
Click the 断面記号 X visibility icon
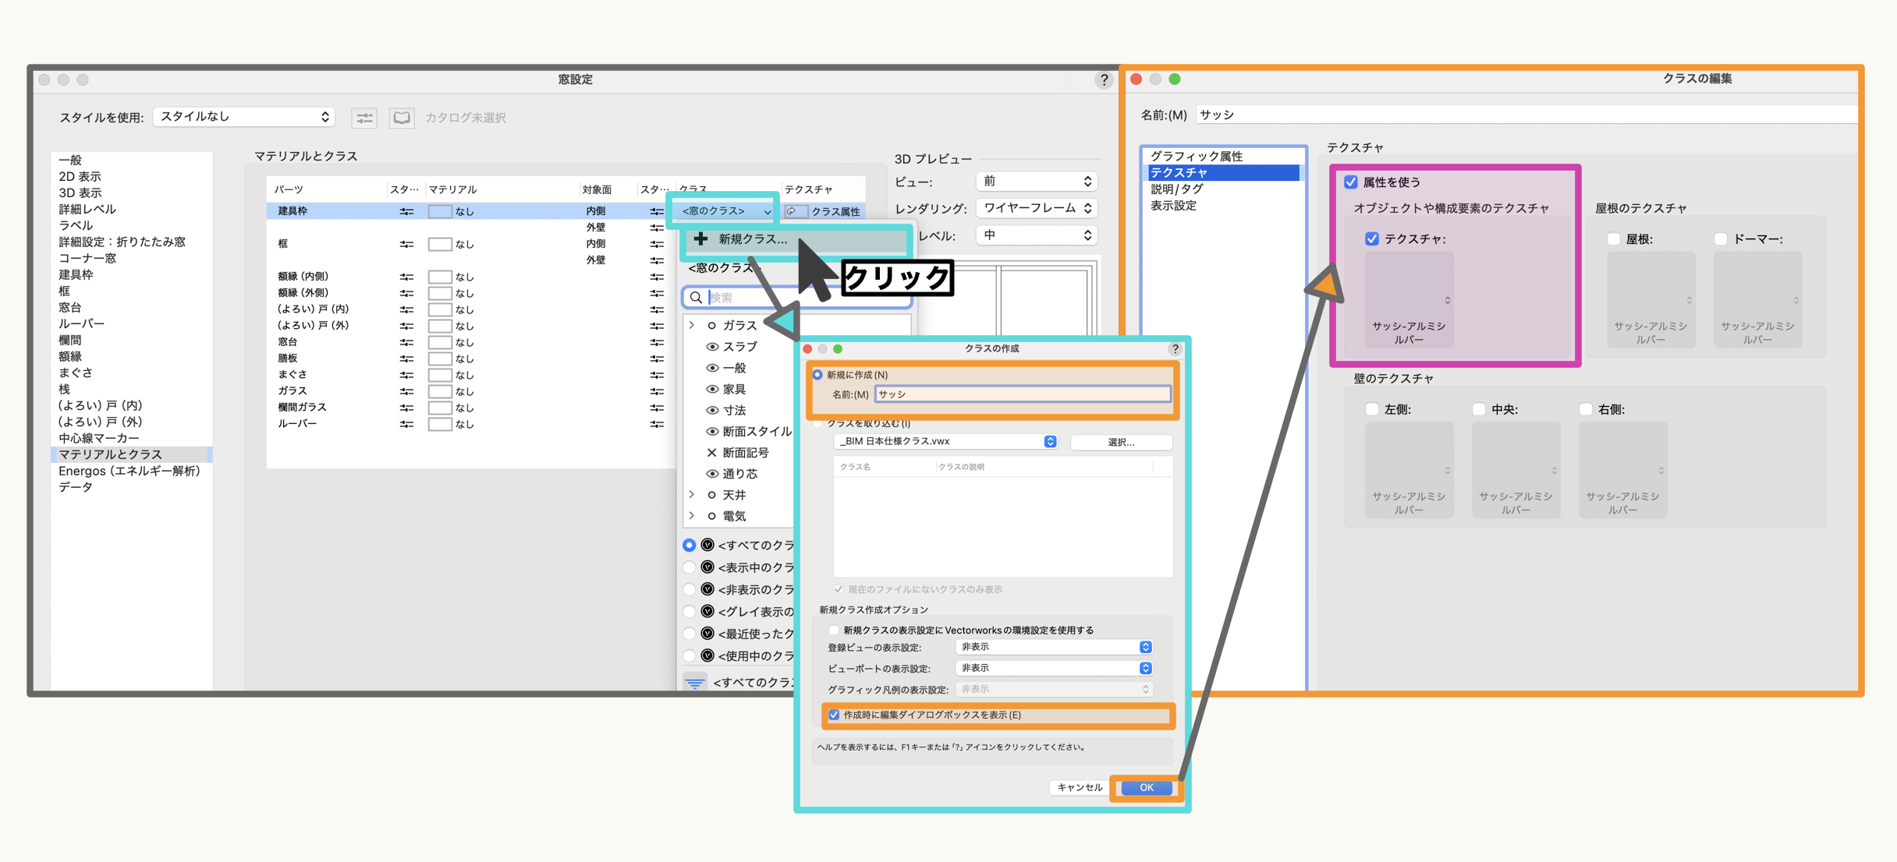(x=711, y=453)
